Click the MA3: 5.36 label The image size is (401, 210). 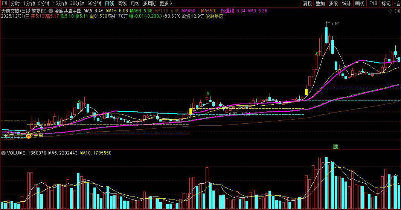[257, 11]
